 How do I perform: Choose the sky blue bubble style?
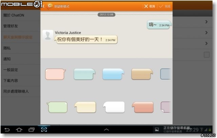(113, 74)
